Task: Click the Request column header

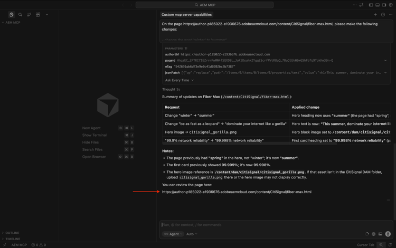Action: 172,107
